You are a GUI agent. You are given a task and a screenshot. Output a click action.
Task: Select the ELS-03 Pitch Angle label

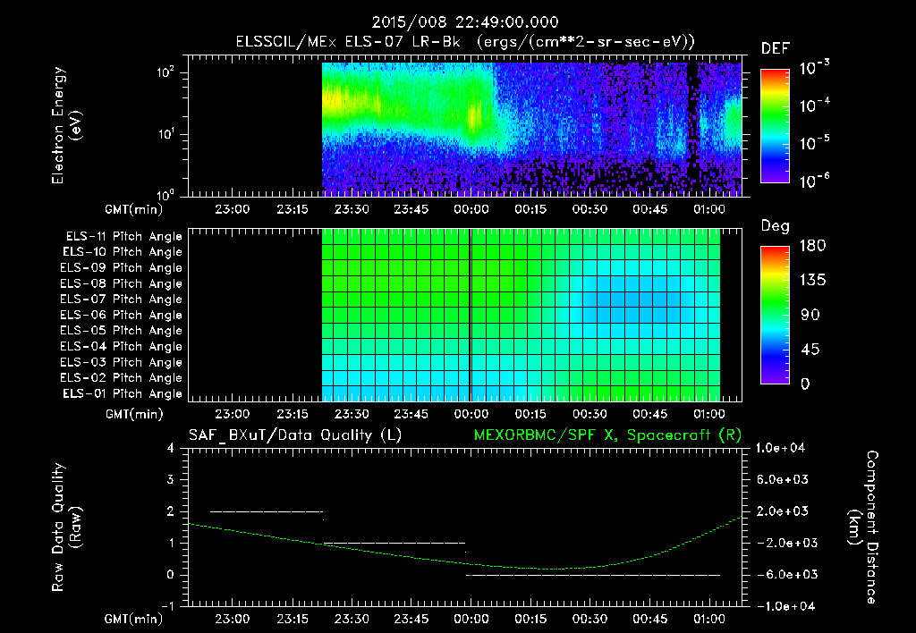(x=121, y=363)
